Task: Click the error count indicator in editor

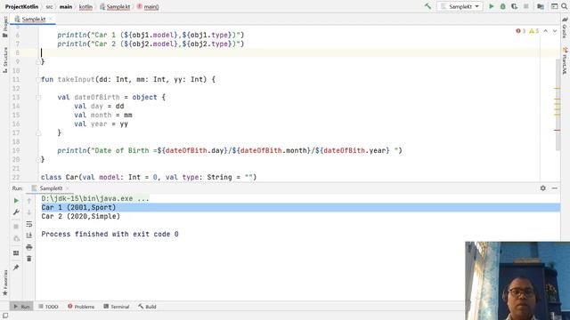Action: [520, 31]
